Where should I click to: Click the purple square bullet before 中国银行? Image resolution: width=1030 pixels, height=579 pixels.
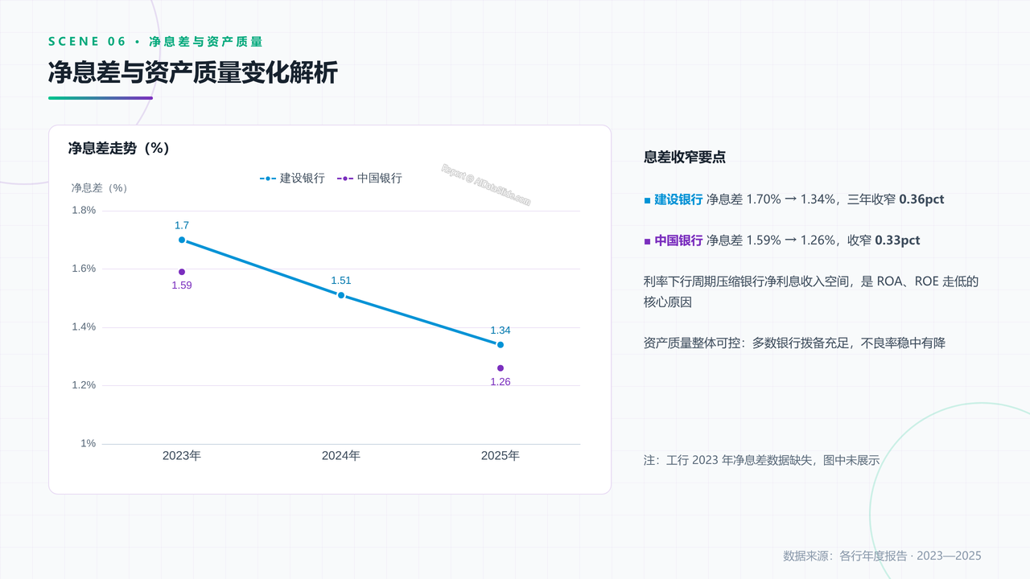647,241
